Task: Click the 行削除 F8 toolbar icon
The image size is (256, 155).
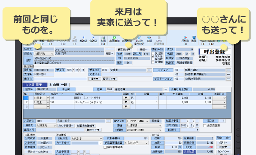Action: tap(185, 41)
